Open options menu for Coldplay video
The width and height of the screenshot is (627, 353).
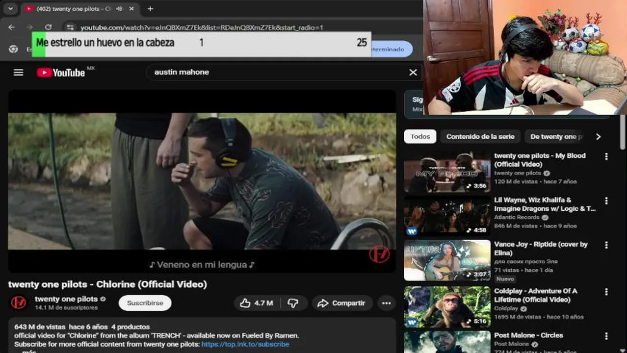pyautogui.click(x=606, y=292)
